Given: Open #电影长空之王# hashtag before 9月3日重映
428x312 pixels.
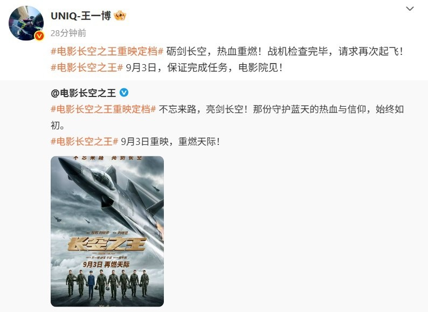Looking at the screenshot, I should (84, 141).
